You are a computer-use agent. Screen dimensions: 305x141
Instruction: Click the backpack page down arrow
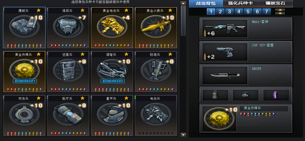point(280,14)
